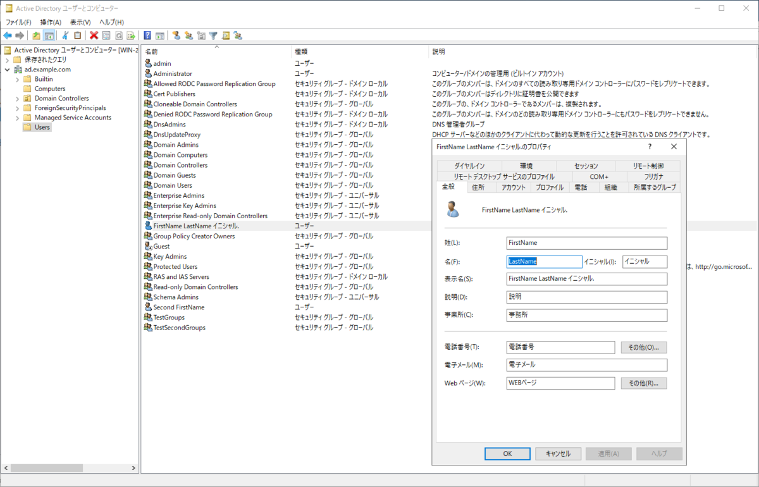Click the Up one level toolbar icon
The image size is (759, 487).
coord(36,35)
